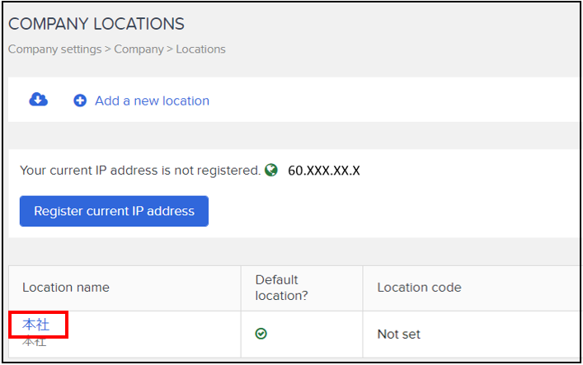The height and width of the screenshot is (365, 583).
Task: Open the 本社 location link
Action: [35, 325]
